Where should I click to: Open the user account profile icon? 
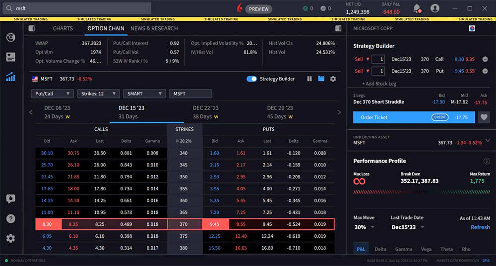click(x=435, y=8)
